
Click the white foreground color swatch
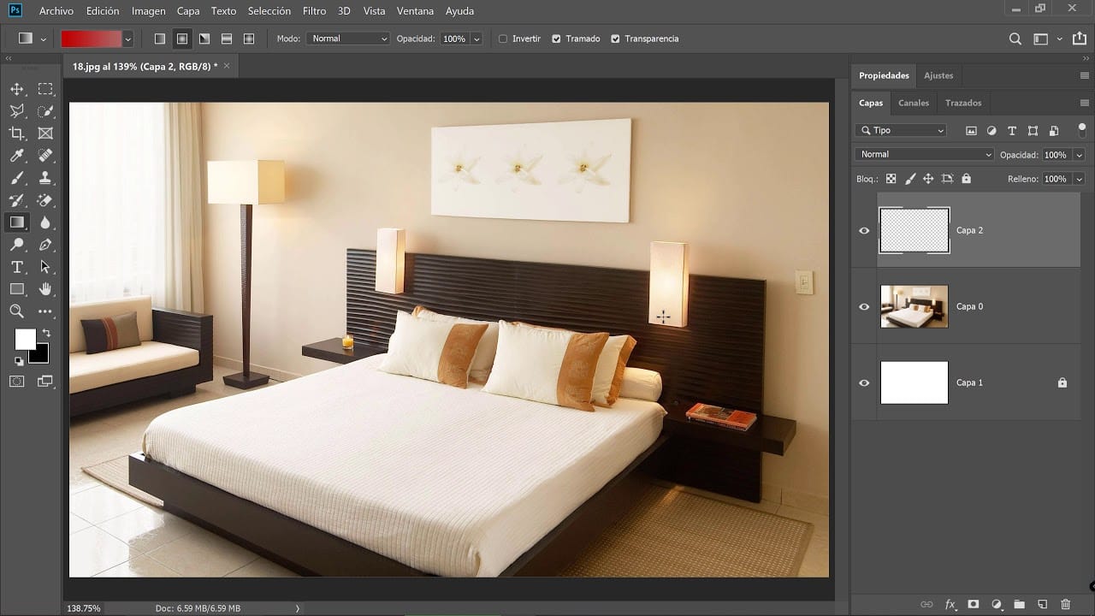(25, 339)
